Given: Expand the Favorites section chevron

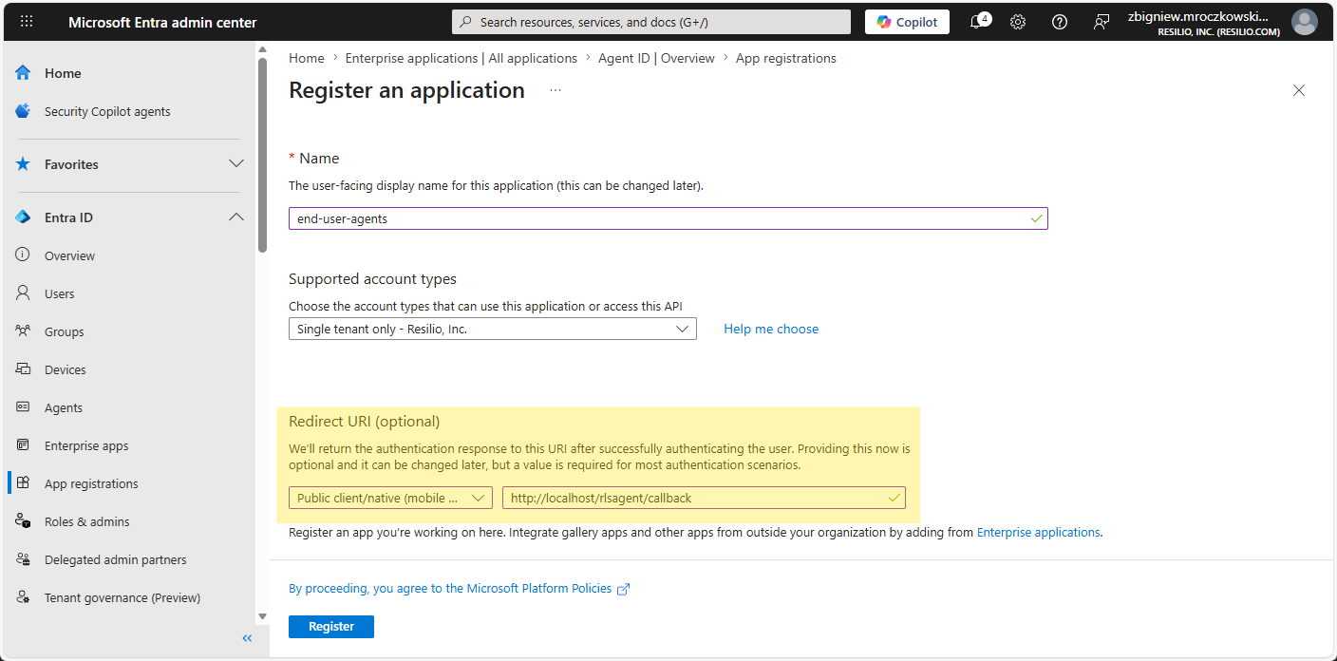Looking at the screenshot, I should click(x=236, y=164).
